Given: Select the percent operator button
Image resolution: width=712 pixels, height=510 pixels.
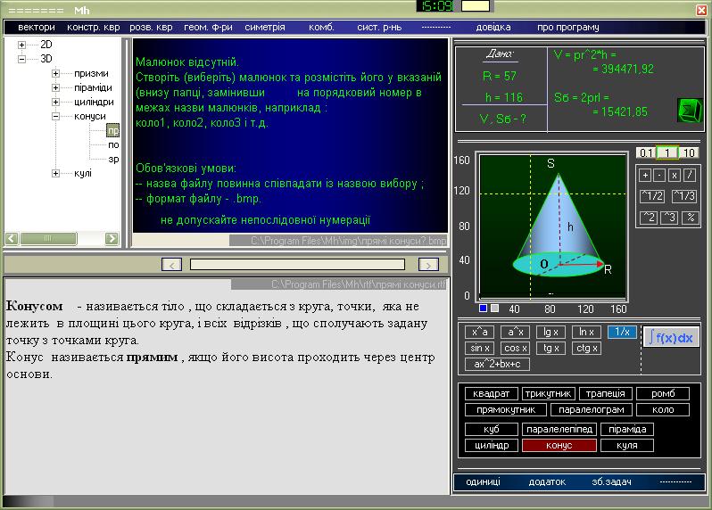Looking at the screenshot, I should (x=689, y=217).
